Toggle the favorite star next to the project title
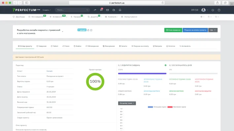This screenshot has height=131, width=234. click(x=91, y=30)
